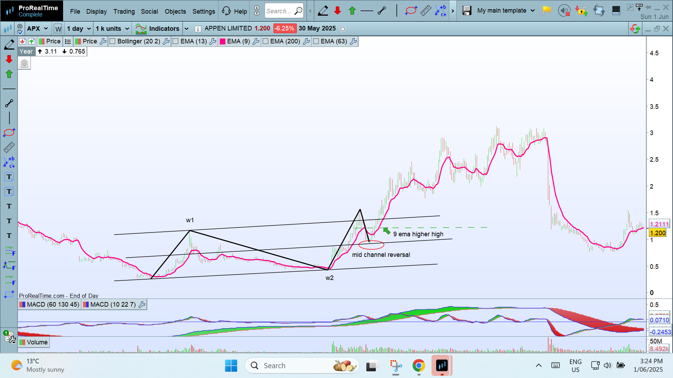Click the Year range label

[26, 51]
